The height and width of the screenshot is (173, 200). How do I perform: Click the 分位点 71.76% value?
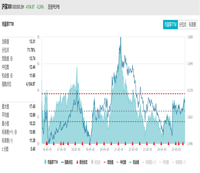coord(31,50)
